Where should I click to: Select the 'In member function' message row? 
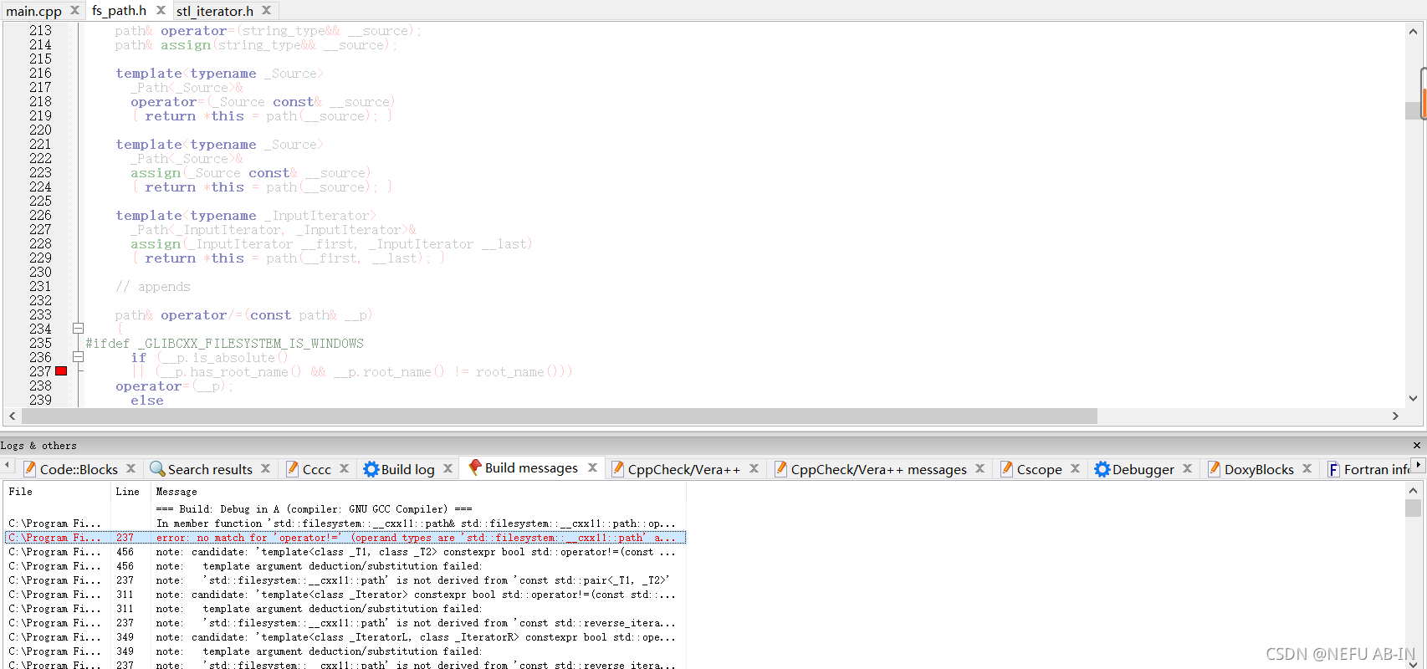(345, 523)
